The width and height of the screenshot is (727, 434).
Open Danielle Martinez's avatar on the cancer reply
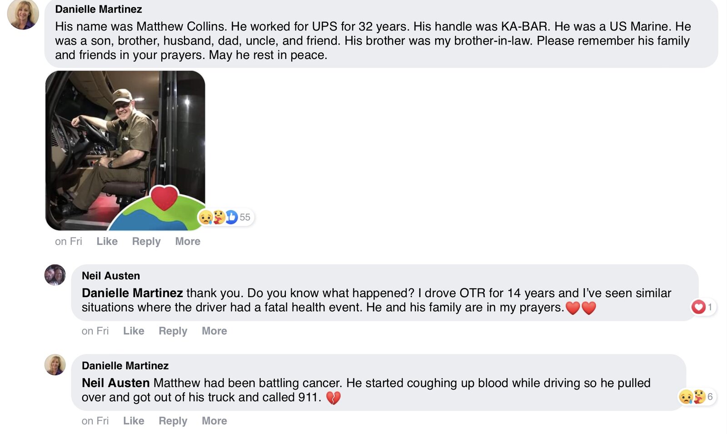(x=55, y=365)
